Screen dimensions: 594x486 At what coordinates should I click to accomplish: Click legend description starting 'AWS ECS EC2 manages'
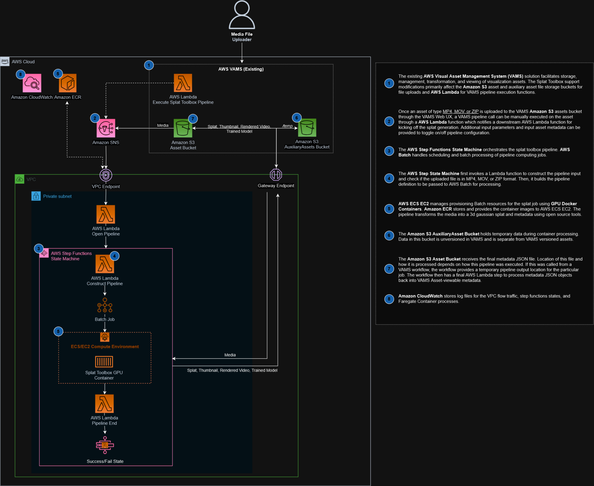pyautogui.click(x=490, y=209)
